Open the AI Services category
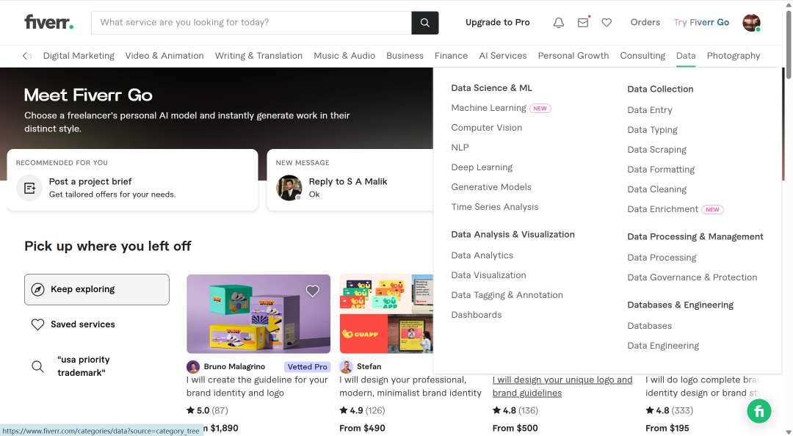 click(503, 56)
